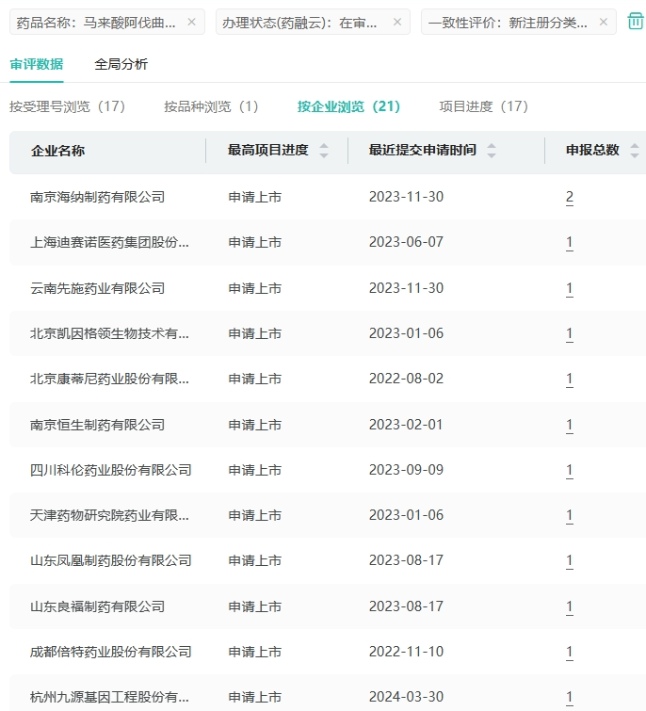Open 按品种浏览 (1) view

click(211, 106)
